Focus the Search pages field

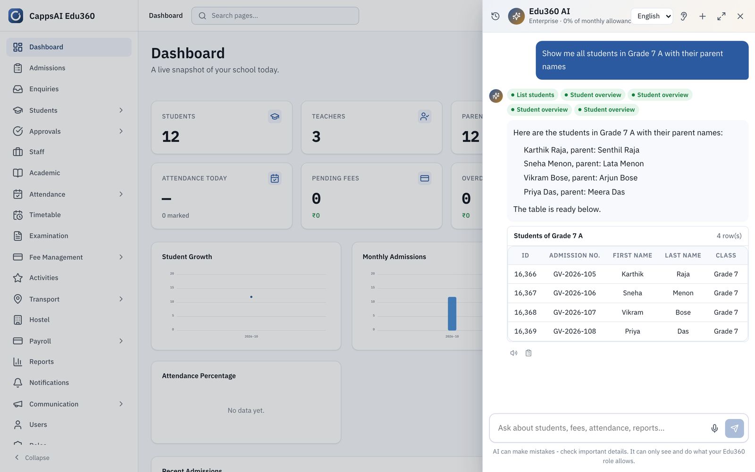275,16
